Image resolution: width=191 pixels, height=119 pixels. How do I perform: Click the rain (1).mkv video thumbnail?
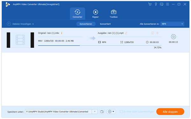(20, 40)
